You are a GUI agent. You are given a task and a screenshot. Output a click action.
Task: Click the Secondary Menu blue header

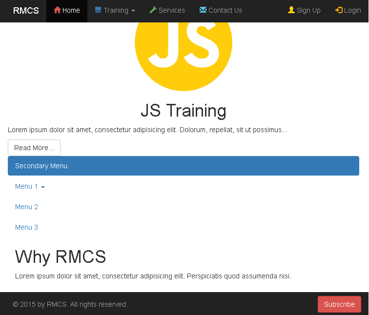pyautogui.click(x=184, y=166)
